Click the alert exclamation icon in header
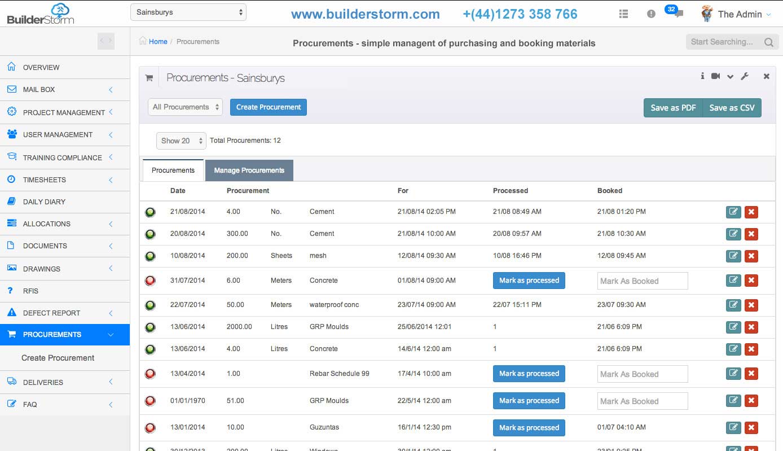 (651, 14)
